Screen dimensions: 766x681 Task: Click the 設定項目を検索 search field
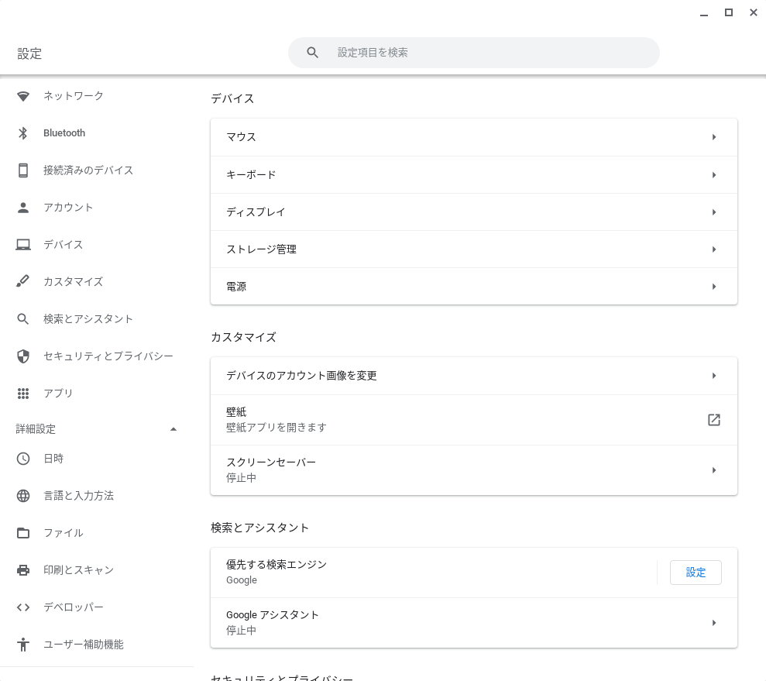click(474, 53)
